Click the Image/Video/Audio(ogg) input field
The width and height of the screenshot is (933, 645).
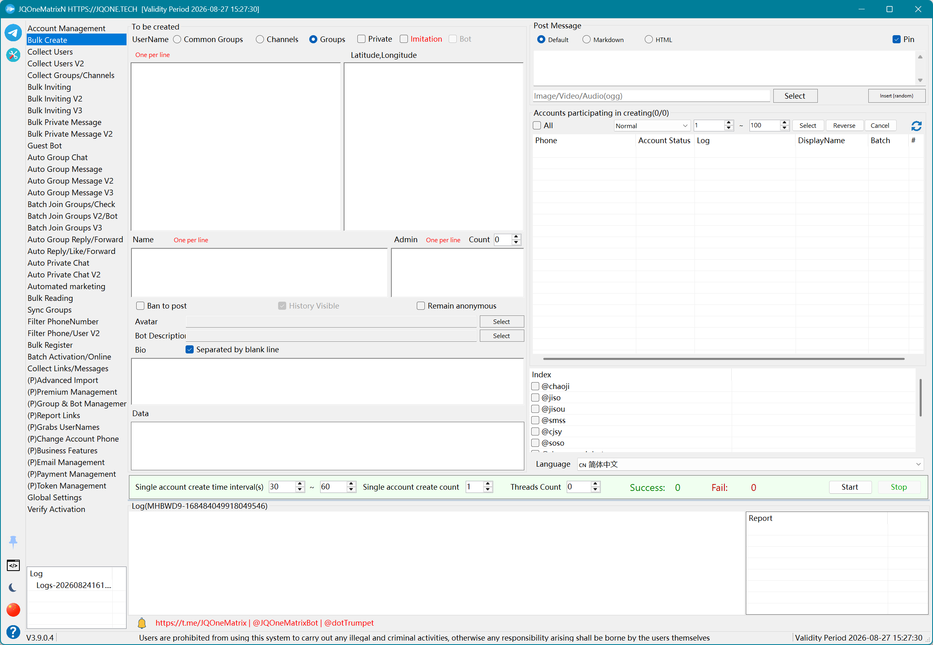pos(651,96)
